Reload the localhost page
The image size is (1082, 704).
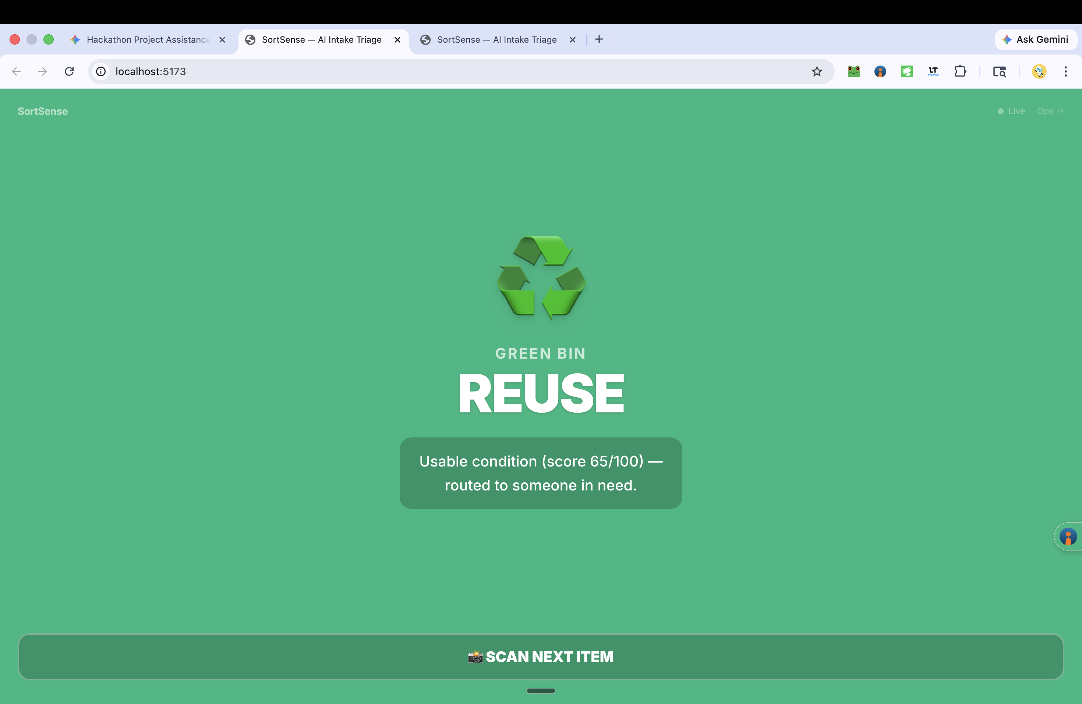[x=69, y=71]
